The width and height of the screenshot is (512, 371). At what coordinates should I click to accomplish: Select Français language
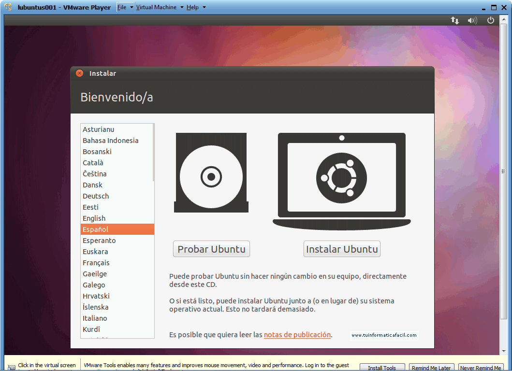click(x=117, y=263)
